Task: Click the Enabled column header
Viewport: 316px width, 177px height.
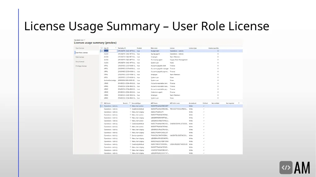Action: pyautogui.click(x=139, y=48)
